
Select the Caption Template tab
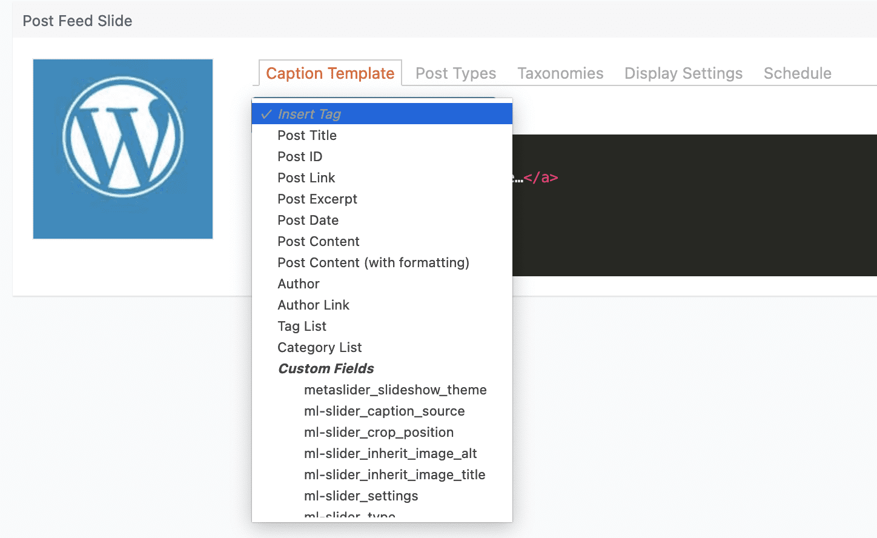point(330,73)
